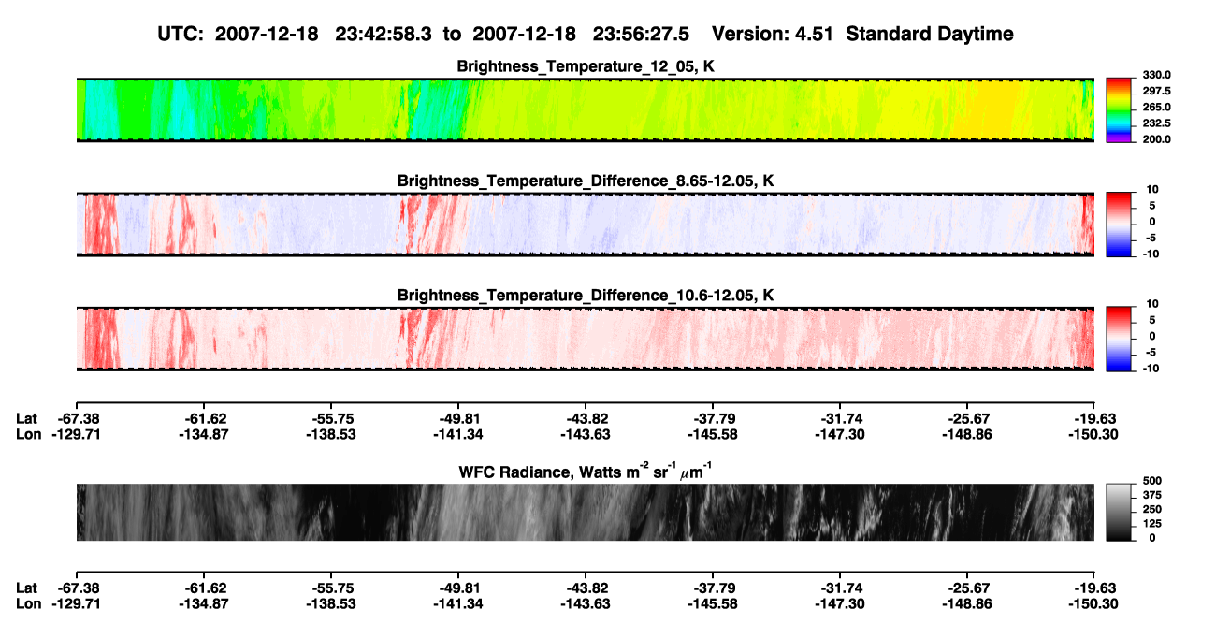The height and width of the screenshot is (624, 1216).
Task: Click the Version 4.51 Standard Daytime label
Action: click(x=862, y=34)
